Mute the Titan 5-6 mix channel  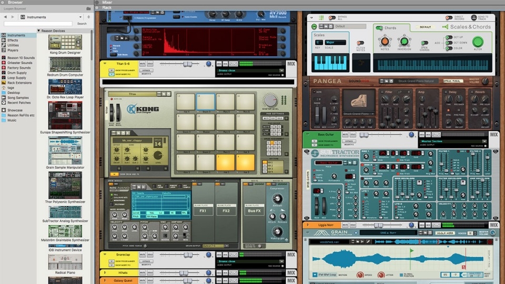tap(143, 64)
